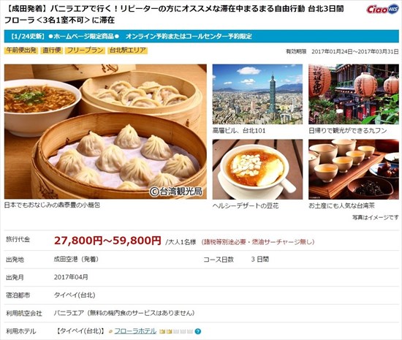
Task: Click the tour title heading text
Action: click(175, 15)
